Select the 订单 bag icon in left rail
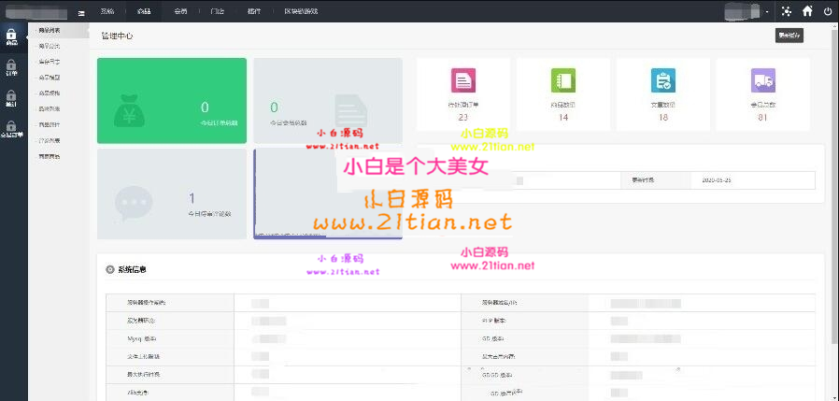Image resolution: width=839 pixels, height=401 pixels. coord(11,67)
